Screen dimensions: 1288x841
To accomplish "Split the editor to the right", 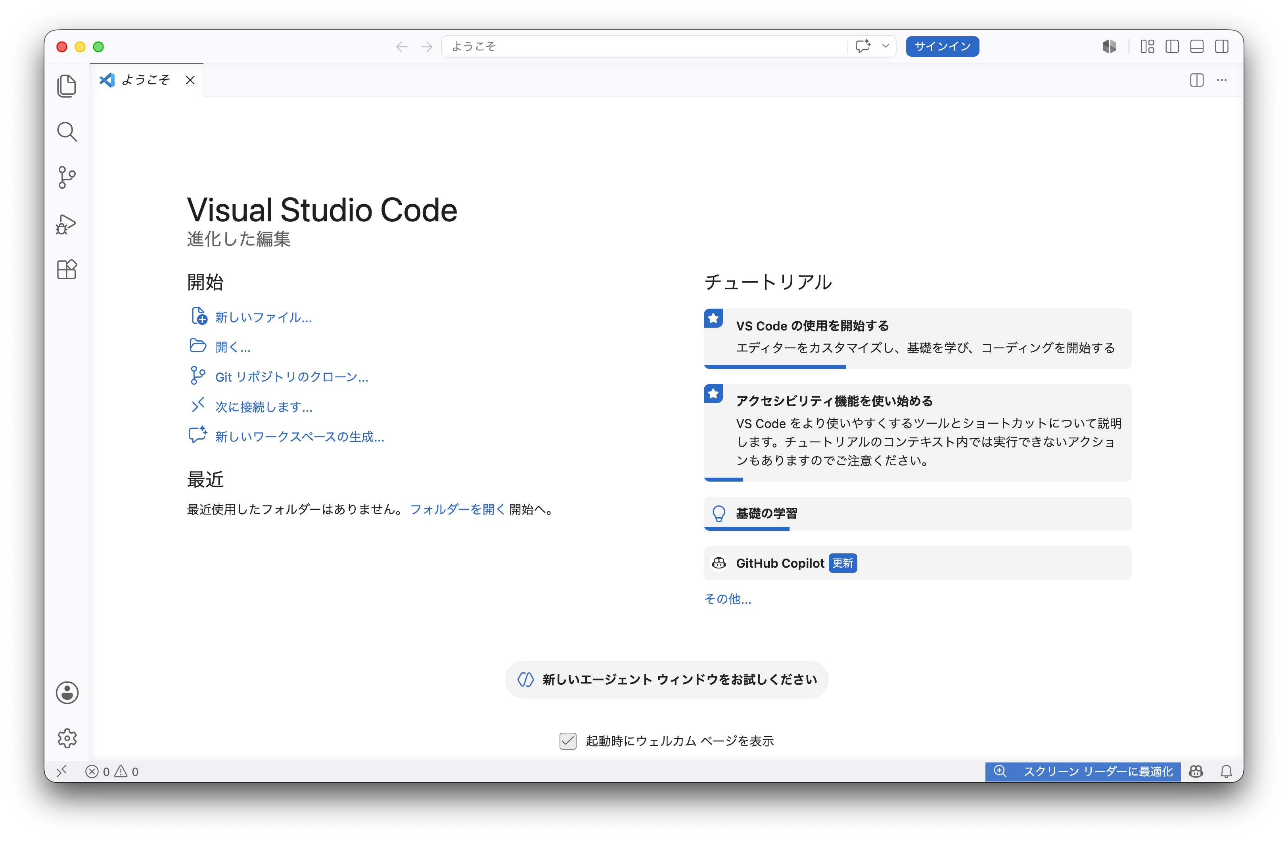I will point(1196,80).
